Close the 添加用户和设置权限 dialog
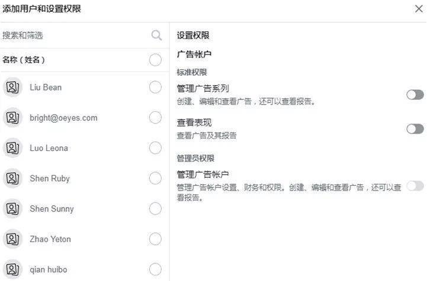This screenshot has width=427, height=281. (x=419, y=9)
